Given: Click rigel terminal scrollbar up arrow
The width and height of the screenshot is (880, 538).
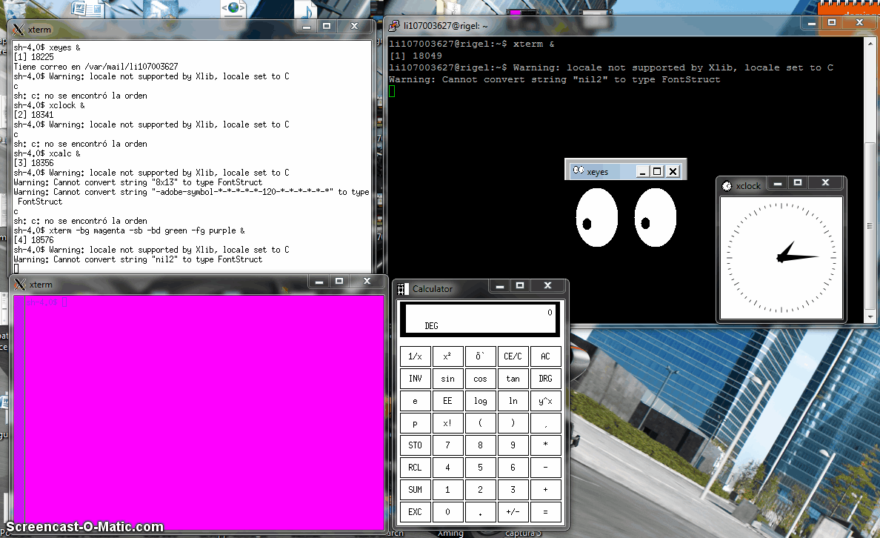Looking at the screenshot, I should tap(870, 43).
